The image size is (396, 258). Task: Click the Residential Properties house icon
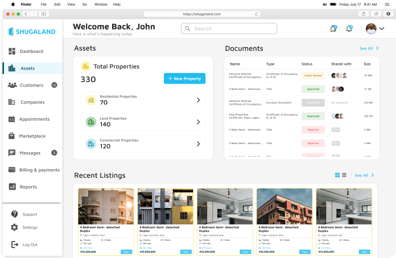[x=91, y=100]
